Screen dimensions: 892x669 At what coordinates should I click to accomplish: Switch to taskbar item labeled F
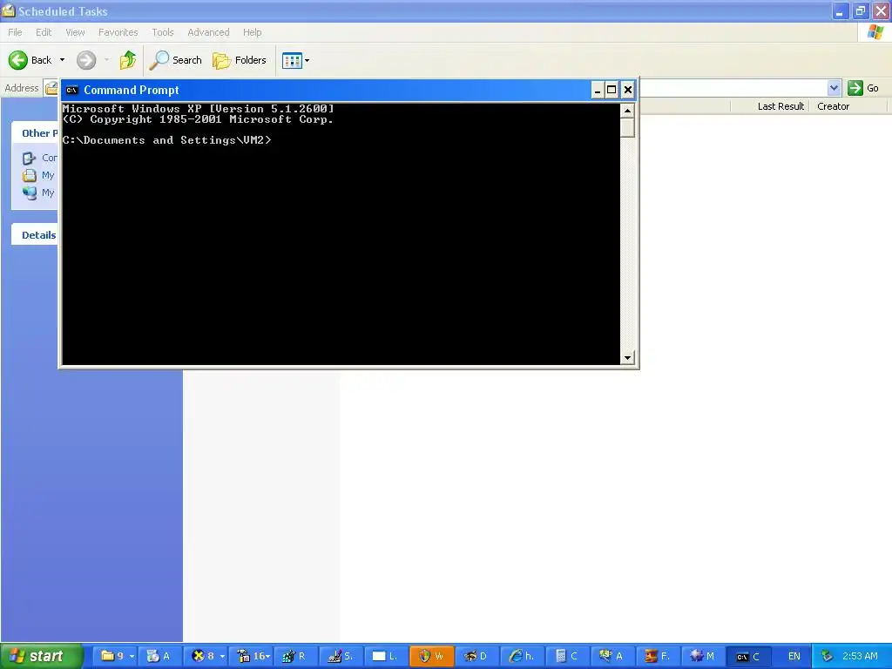[658, 657]
